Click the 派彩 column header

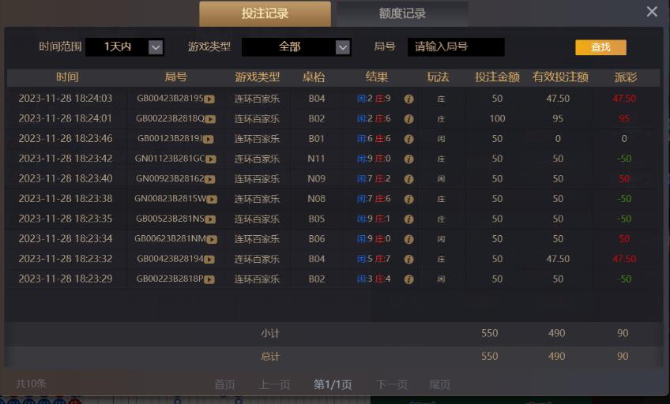pyautogui.click(x=626, y=77)
